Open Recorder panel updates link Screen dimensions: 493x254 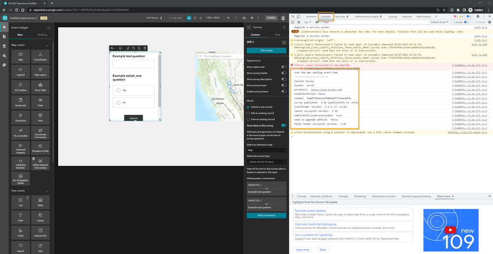(x=310, y=211)
